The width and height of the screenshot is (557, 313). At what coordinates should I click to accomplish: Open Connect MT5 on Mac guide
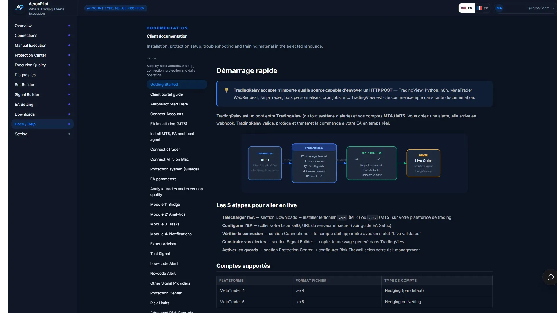[x=177, y=159]
